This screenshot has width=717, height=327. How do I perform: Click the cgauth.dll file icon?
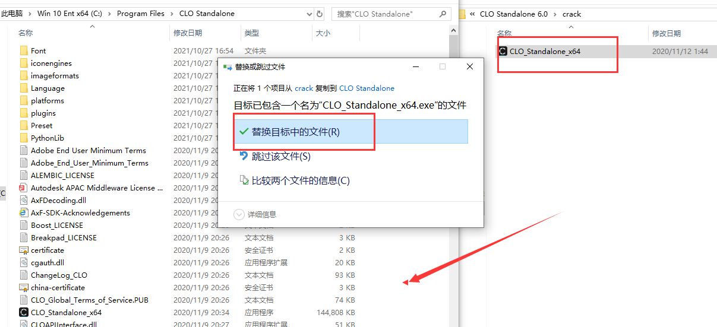click(x=24, y=262)
